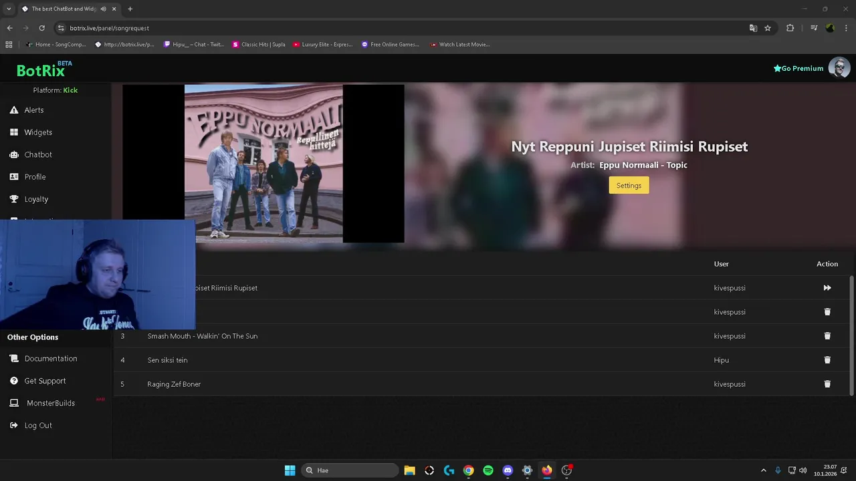Click the address bar URL field
Screen dimensions: 856x481
click(x=401, y=28)
